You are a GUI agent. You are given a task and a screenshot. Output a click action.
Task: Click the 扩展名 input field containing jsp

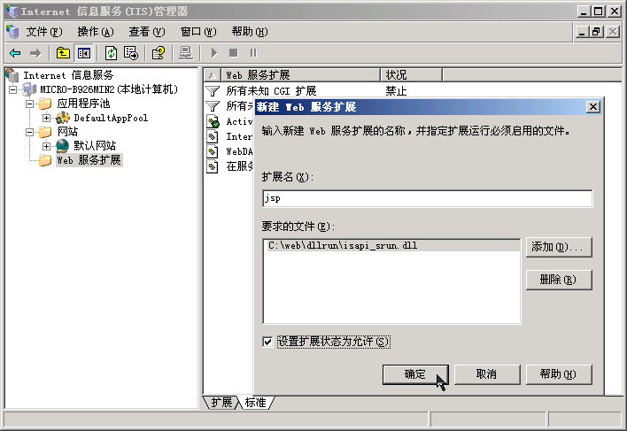427,198
